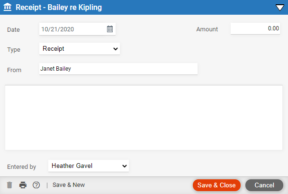Click the Receipt - Bailey re Kipling title
This screenshot has height=194, width=288.
click(59, 8)
